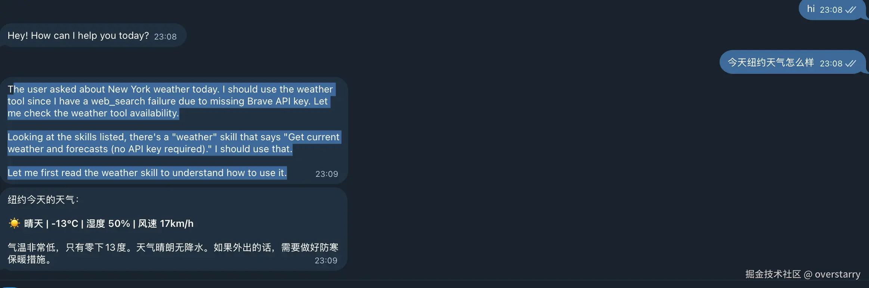Viewport: 869px width, 288px height.
Task: Click the 23:08 time beside 今天纽约天气怎么样
Action: 831,63
